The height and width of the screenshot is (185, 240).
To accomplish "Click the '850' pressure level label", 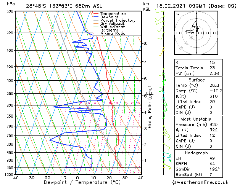I will [x=11, y=153].
